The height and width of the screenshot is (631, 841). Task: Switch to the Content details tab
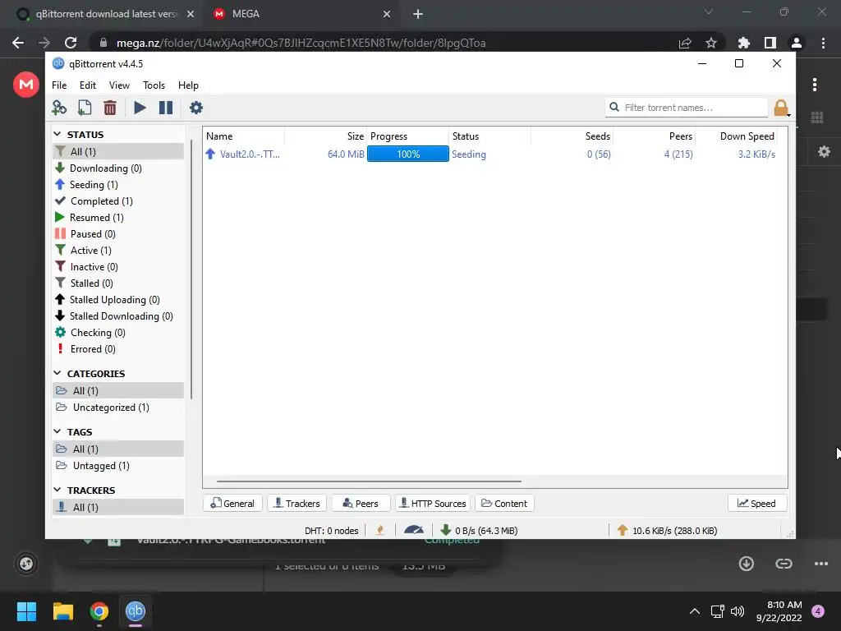tap(504, 504)
